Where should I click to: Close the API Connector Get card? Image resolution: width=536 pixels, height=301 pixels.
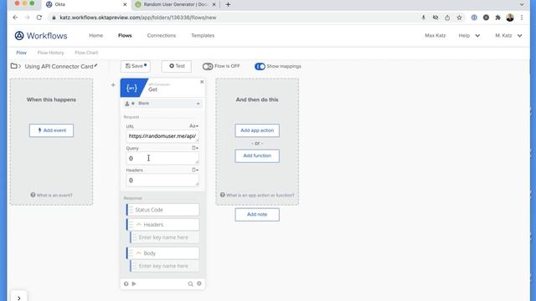(202, 82)
